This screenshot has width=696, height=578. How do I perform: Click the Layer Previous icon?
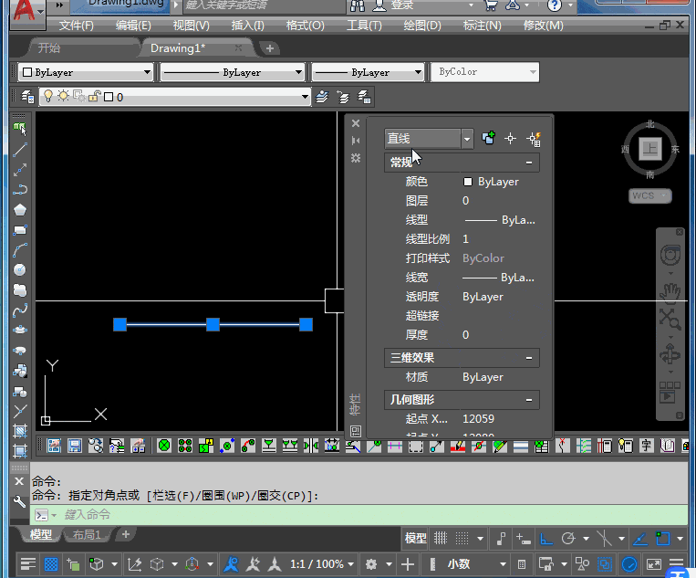click(343, 97)
